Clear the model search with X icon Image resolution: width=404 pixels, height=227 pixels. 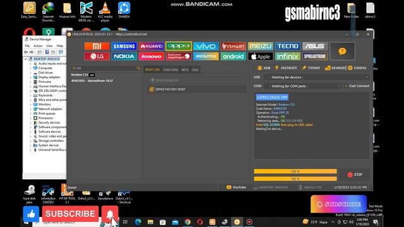click(x=74, y=68)
